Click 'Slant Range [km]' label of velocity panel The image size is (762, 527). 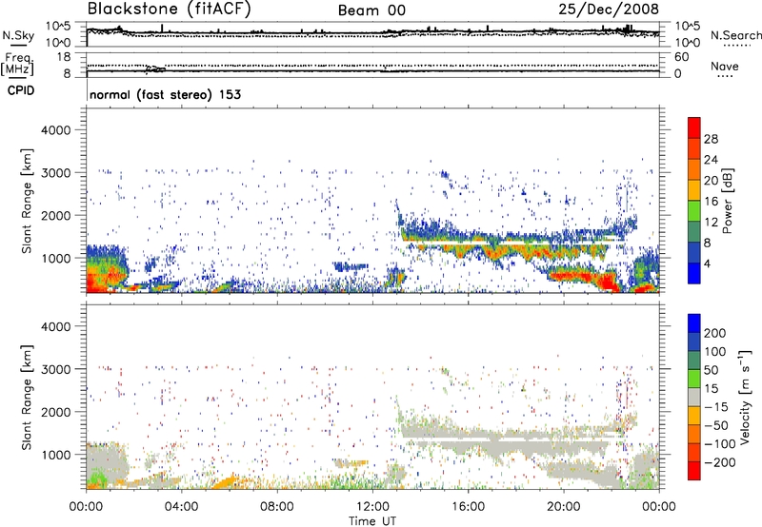pos(27,398)
